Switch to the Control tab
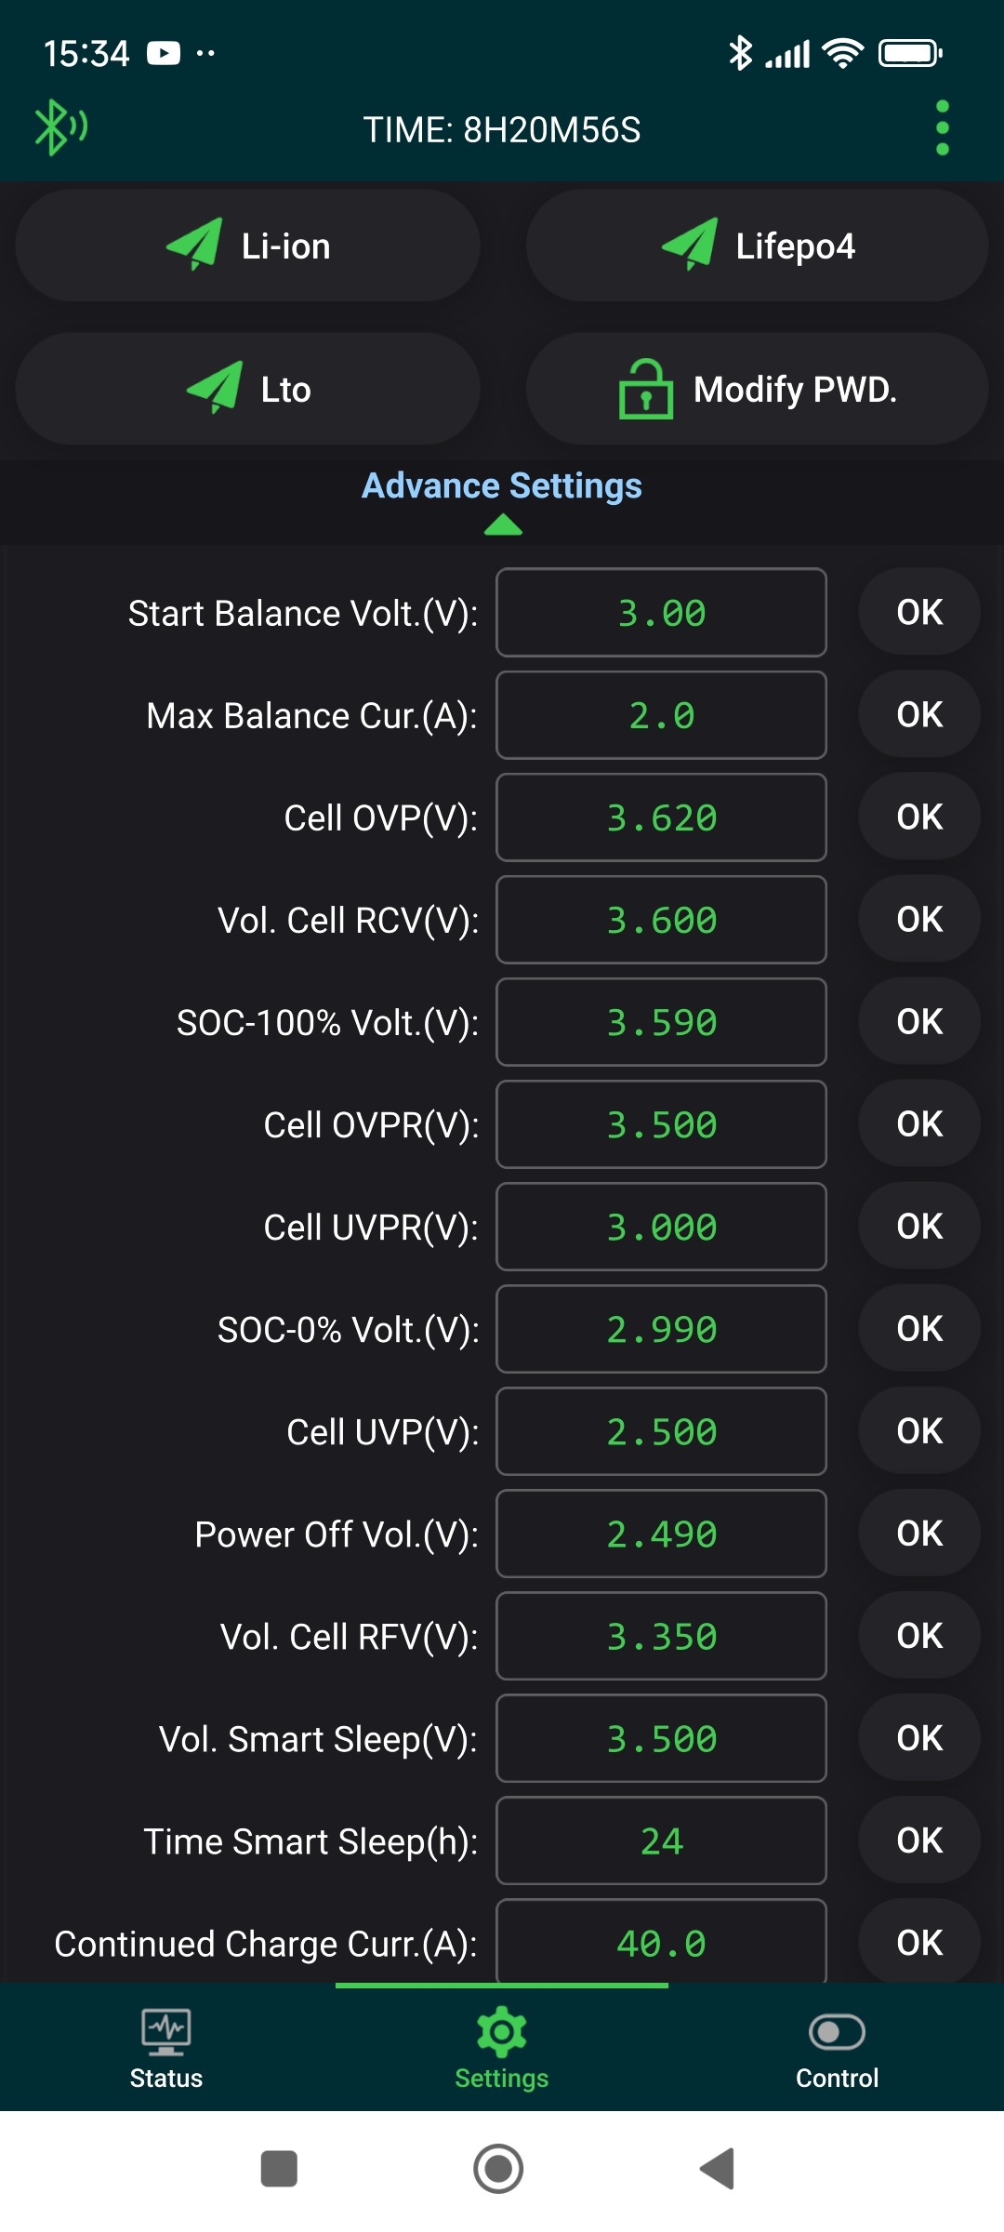This screenshot has width=1004, height=2232. click(837, 2048)
